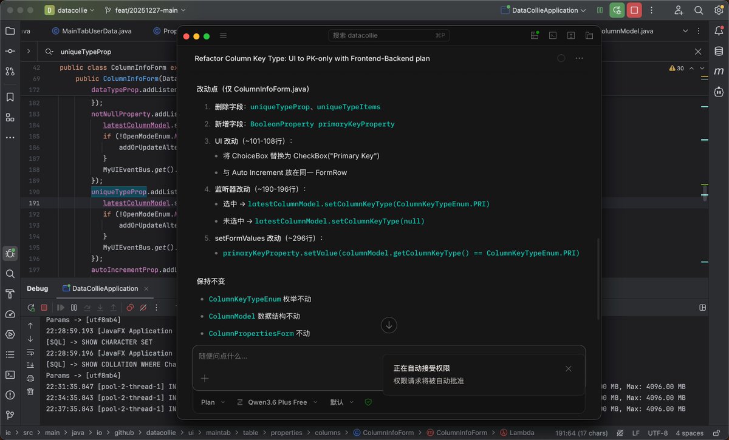View breakpoints in debug toolbar
This screenshot has width=729, height=440.
[130, 308]
